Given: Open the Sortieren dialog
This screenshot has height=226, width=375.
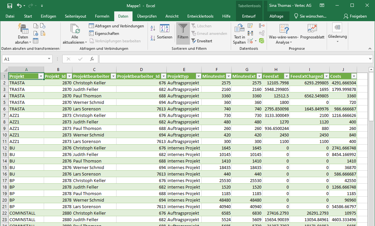Looking at the screenshot, I should tap(164, 32).
